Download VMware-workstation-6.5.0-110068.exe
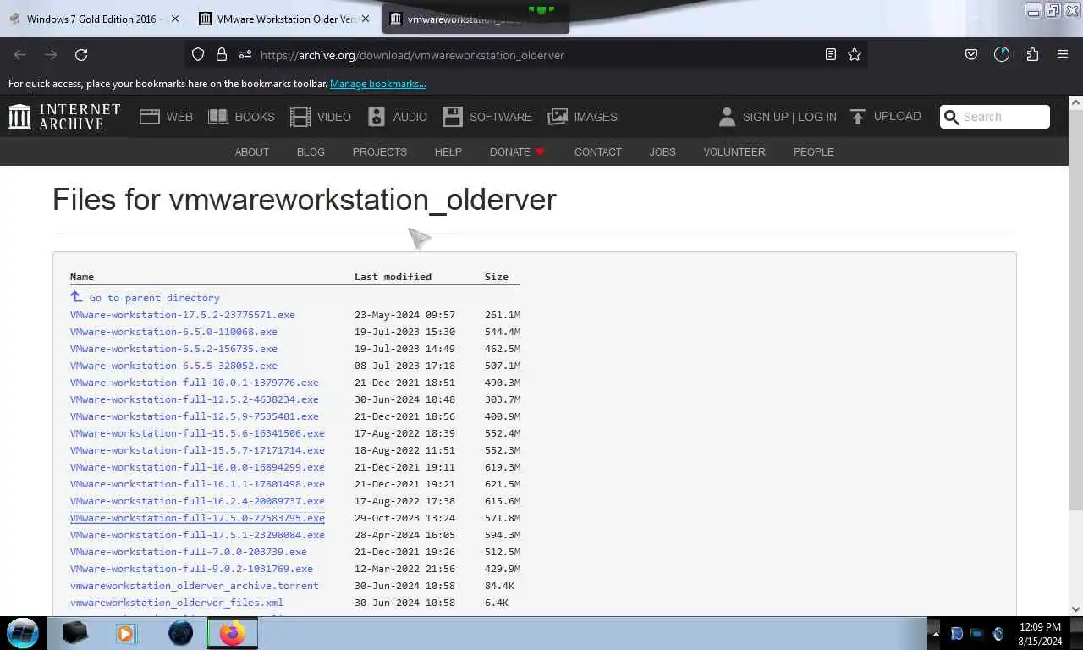1083x650 pixels. pyautogui.click(x=173, y=332)
